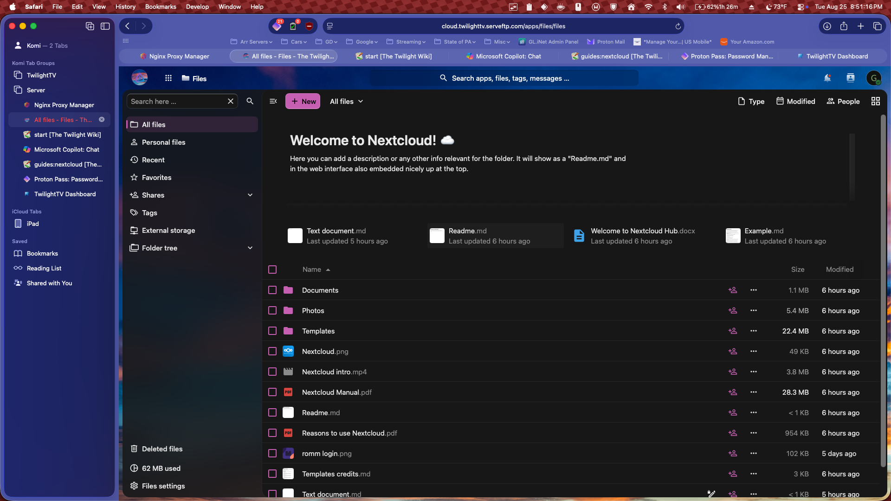891x501 pixels.
Task: Expand the Shares section
Action: 250,195
